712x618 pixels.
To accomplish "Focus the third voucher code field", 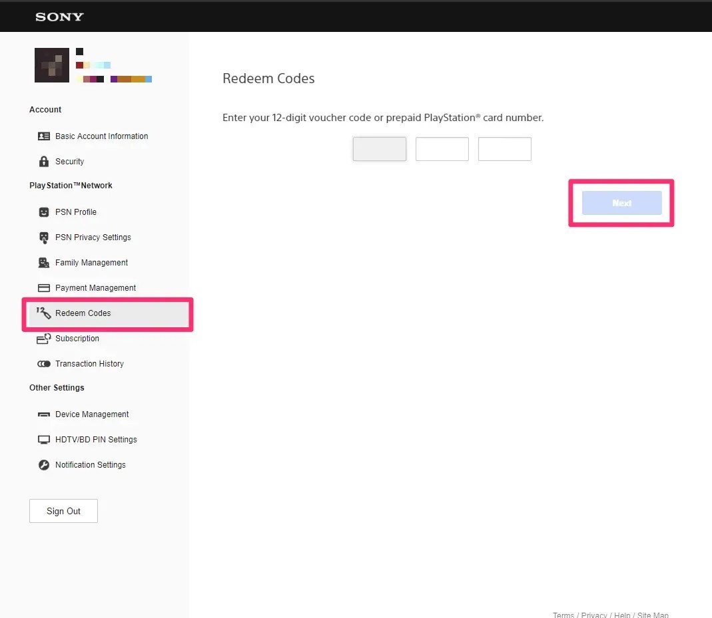I will point(504,149).
